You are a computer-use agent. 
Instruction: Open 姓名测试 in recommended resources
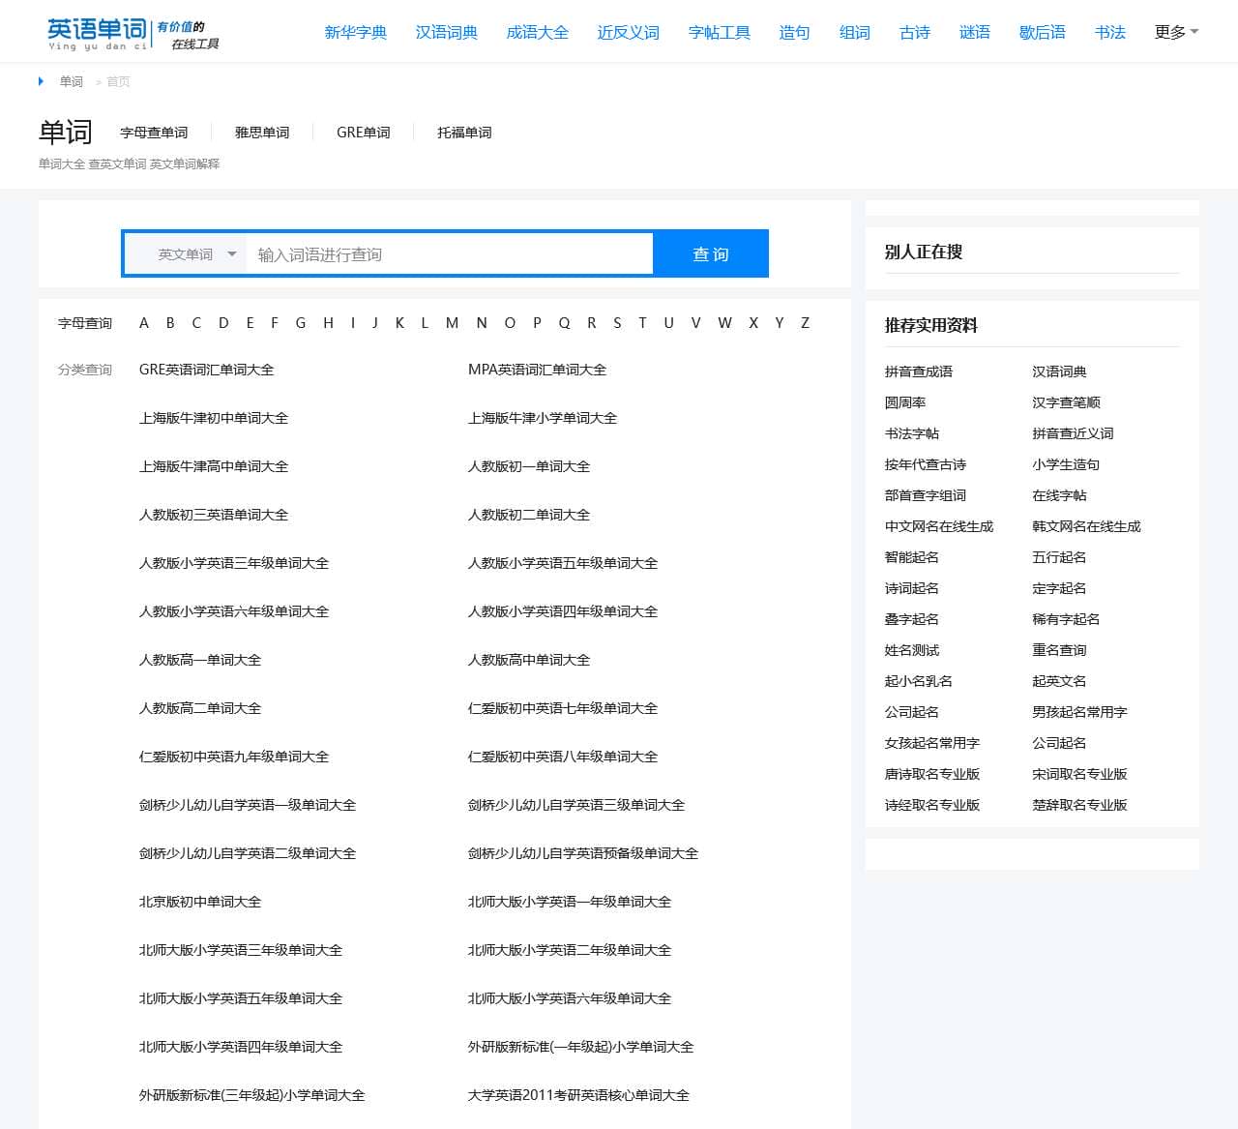[912, 650]
